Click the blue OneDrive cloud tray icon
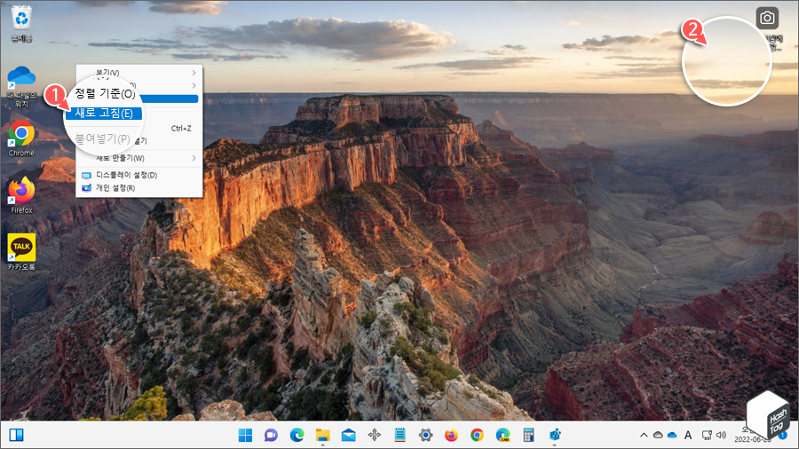The width and height of the screenshot is (799, 449). tap(672, 436)
